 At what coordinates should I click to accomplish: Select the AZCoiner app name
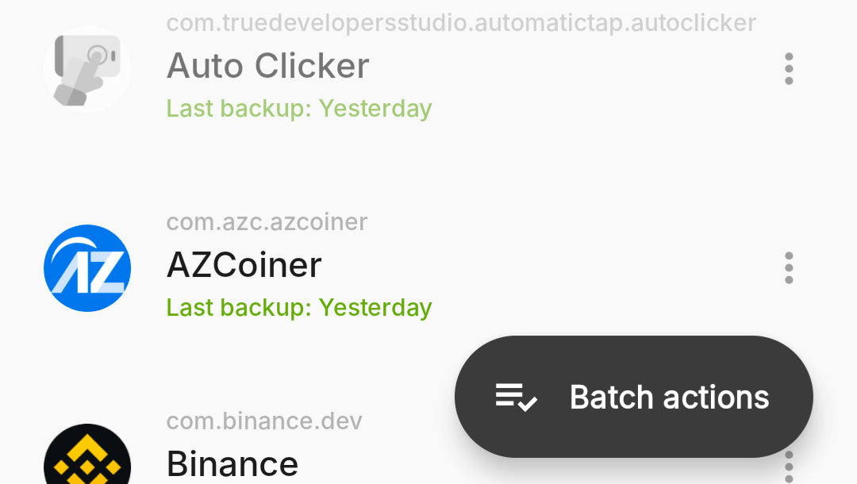pos(244,266)
